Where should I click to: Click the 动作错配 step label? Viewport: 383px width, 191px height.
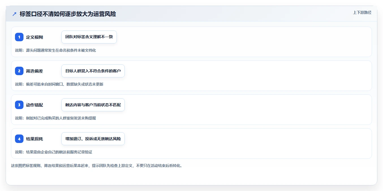[x=35, y=105]
